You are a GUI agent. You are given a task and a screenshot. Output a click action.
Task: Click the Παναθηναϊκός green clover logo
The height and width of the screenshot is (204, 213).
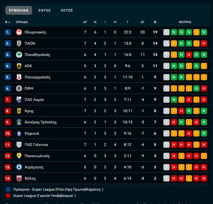coord(19,55)
